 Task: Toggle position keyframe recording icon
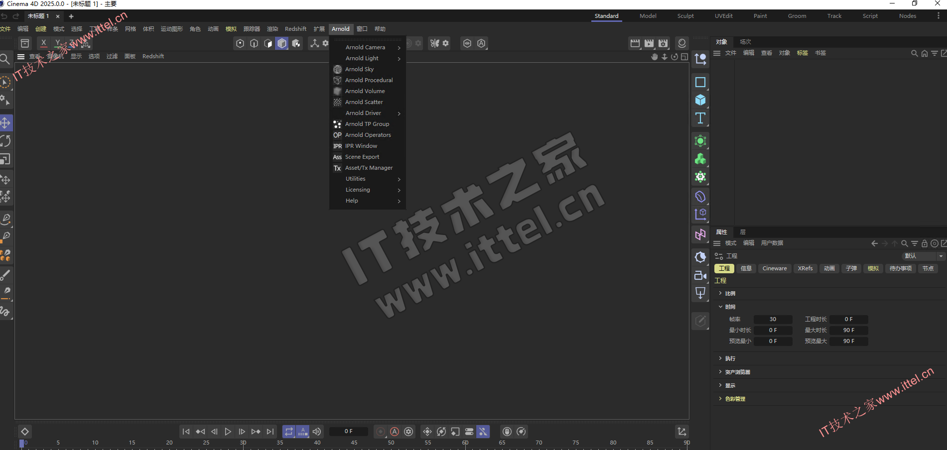427,432
